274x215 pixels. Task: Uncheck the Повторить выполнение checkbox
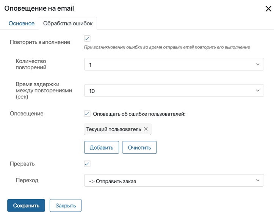pos(87,38)
